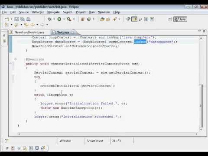
Task: Click the @Override annotation text
Action: click(x=35, y=59)
